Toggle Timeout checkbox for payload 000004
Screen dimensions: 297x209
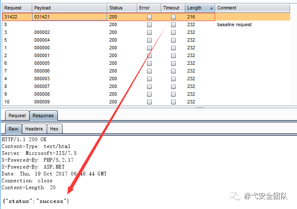173,40
